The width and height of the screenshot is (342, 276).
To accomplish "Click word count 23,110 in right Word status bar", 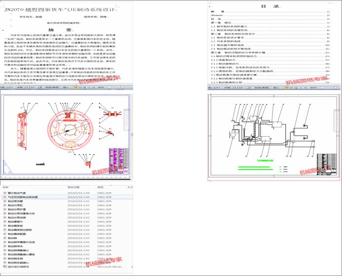I will point(234,88).
